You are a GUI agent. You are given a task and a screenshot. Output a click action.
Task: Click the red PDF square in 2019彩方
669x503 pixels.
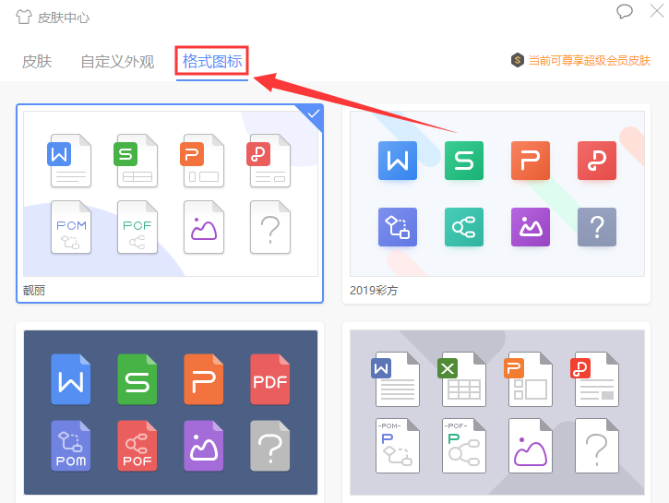(597, 161)
